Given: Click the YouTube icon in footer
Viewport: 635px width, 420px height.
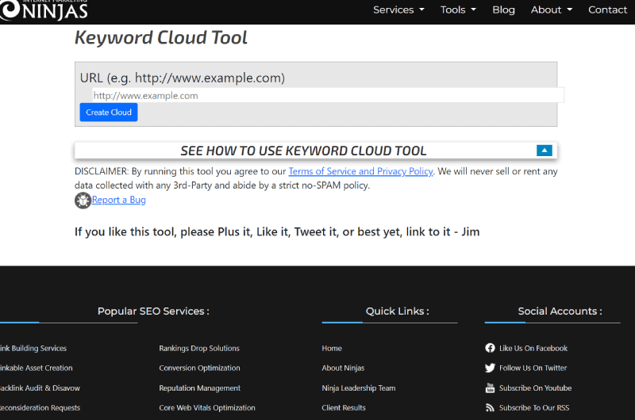Looking at the screenshot, I should point(490,388).
